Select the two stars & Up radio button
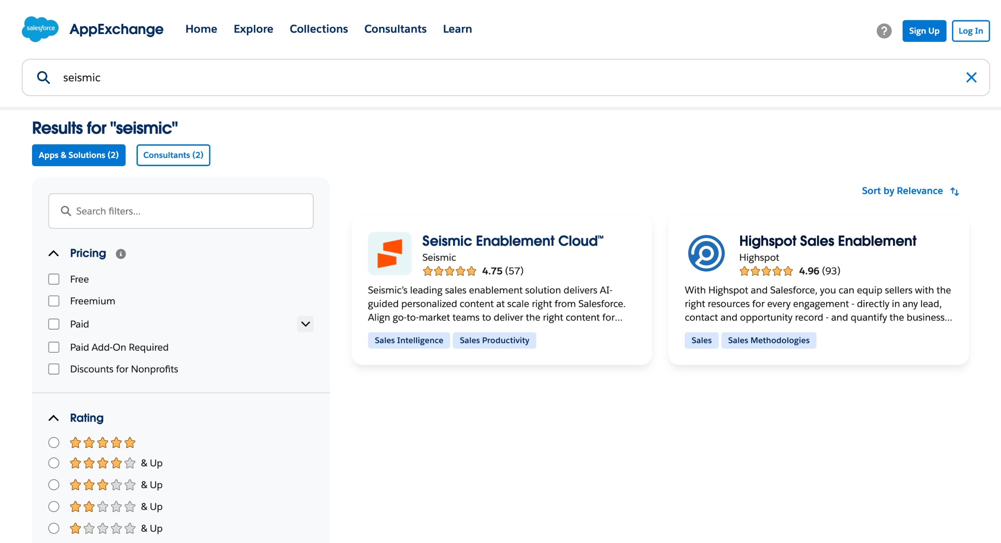Image resolution: width=1001 pixels, height=543 pixels. 54,507
